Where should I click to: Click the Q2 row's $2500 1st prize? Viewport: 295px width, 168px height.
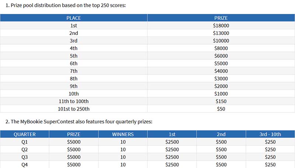(x=172, y=150)
